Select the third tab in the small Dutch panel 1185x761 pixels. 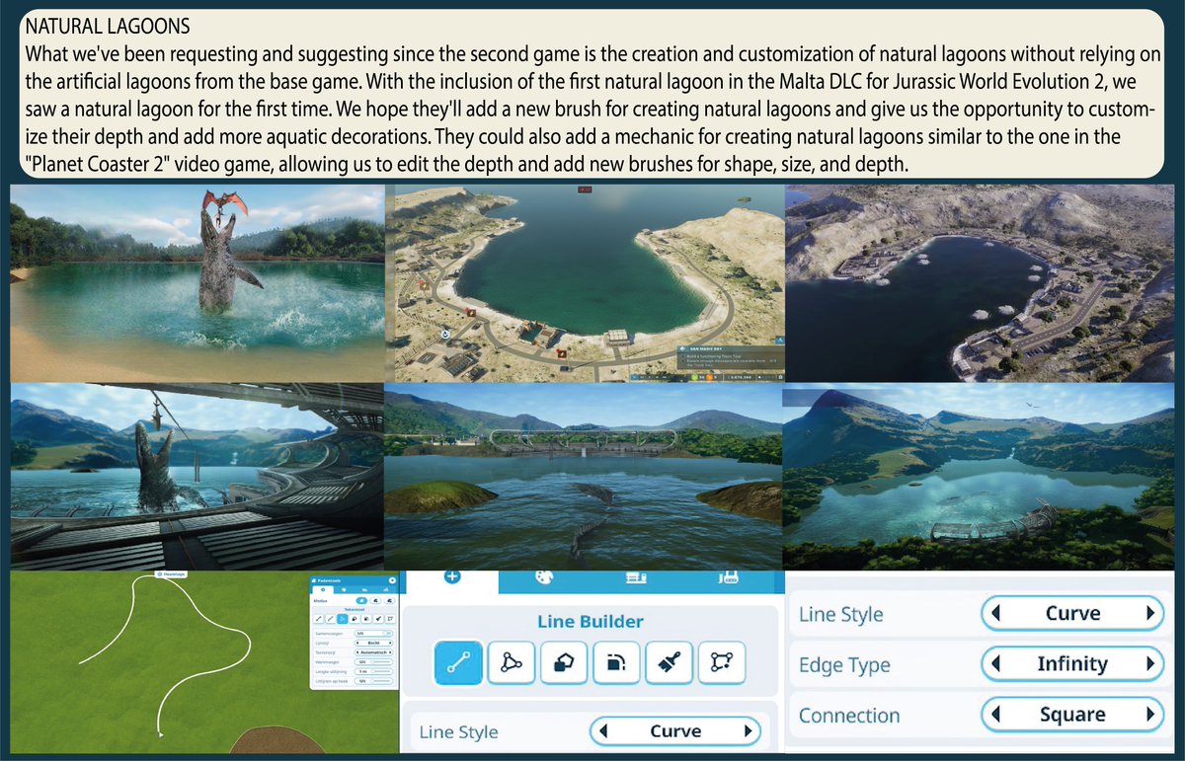(x=364, y=590)
